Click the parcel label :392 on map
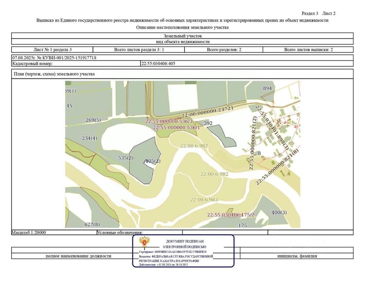 [207, 123]
